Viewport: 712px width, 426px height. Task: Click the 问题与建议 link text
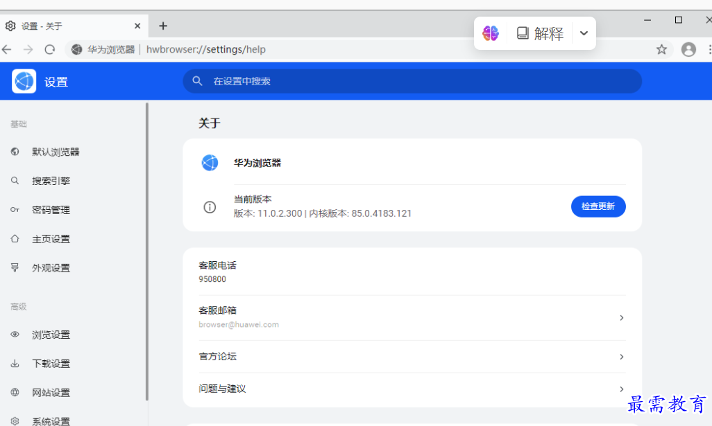tap(222, 389)
